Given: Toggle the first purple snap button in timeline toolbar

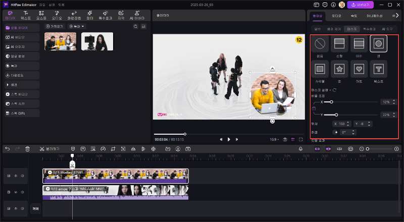Looking at the screenshot, I should [x=317, y=149].
